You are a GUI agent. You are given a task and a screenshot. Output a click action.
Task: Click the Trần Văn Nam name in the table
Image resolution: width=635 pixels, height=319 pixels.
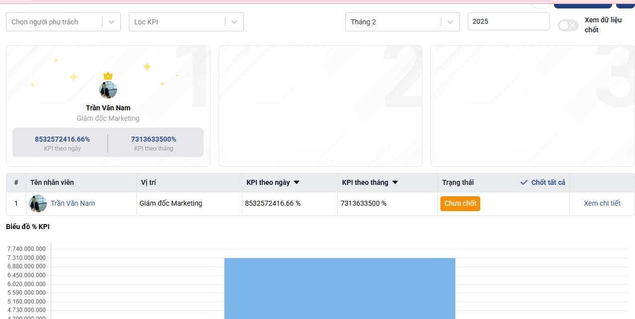(73, 203)
